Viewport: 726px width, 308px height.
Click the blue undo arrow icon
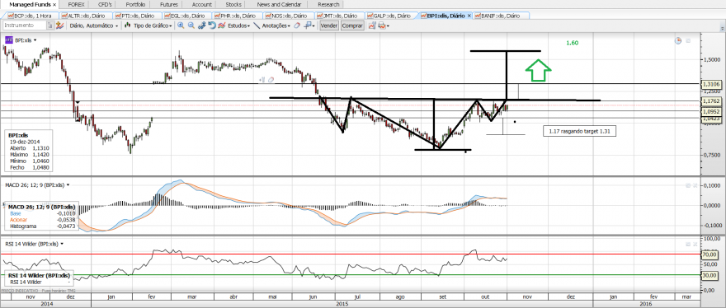tap(211, 26)
